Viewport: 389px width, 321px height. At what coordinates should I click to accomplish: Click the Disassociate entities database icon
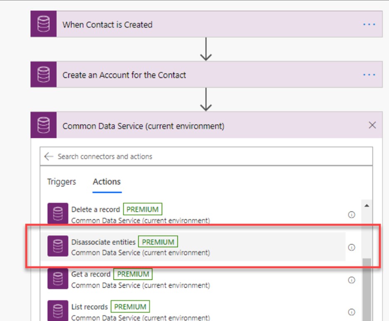coord(58,246)
